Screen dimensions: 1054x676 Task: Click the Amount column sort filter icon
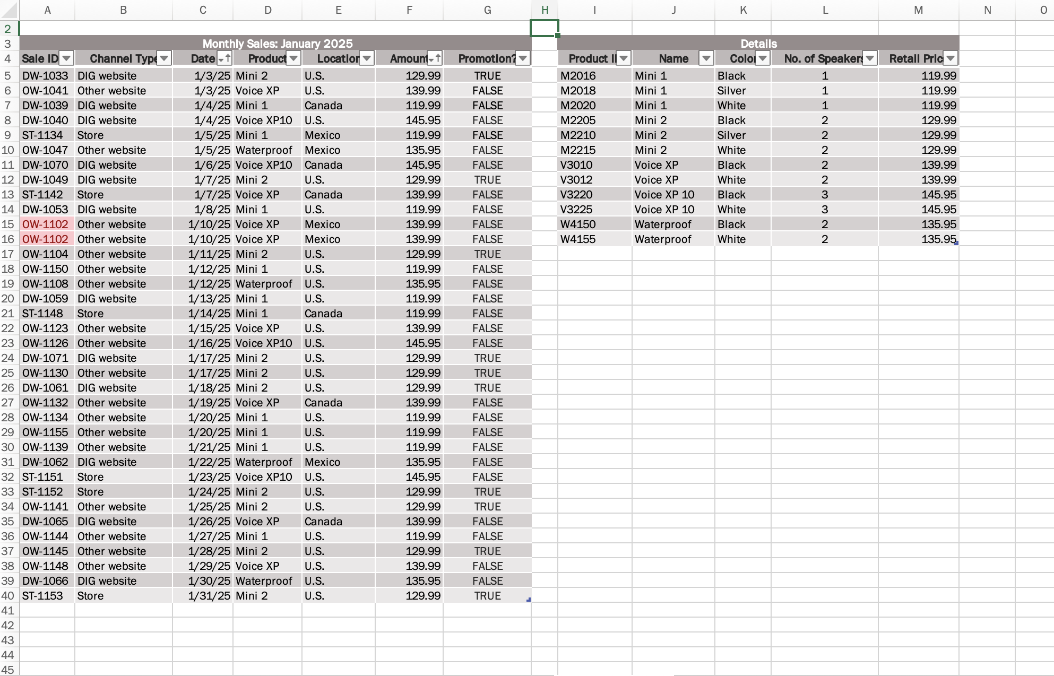(435, 58)
